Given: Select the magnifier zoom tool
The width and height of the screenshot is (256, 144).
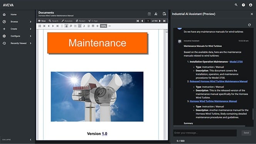Looking at the screenshot, I should pyautogui.click(x=71, y=26).
